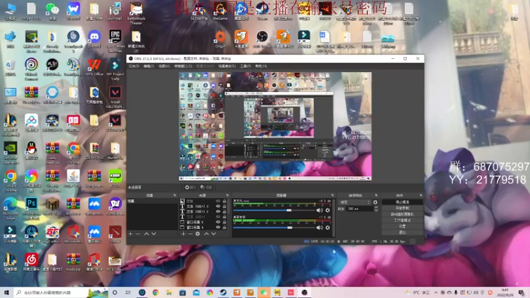Click 麦克风/Aux volume slider handle
Image resolution: width=530 pixels, height=298 pixels.
pyautogui.click(x=289, y=210)
